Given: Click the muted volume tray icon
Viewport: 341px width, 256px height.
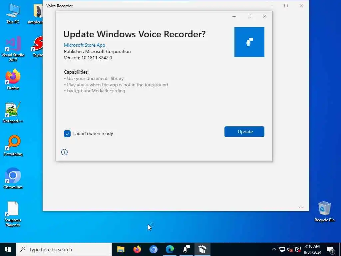Looking at the screenshot, I should pyautogui.click(x=290, y=249).
